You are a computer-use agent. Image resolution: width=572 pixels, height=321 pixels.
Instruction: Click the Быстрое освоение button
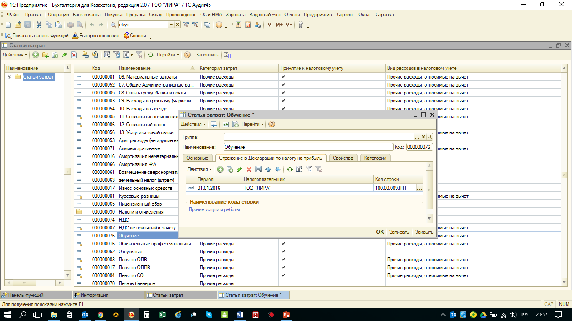tap(96, 36)
